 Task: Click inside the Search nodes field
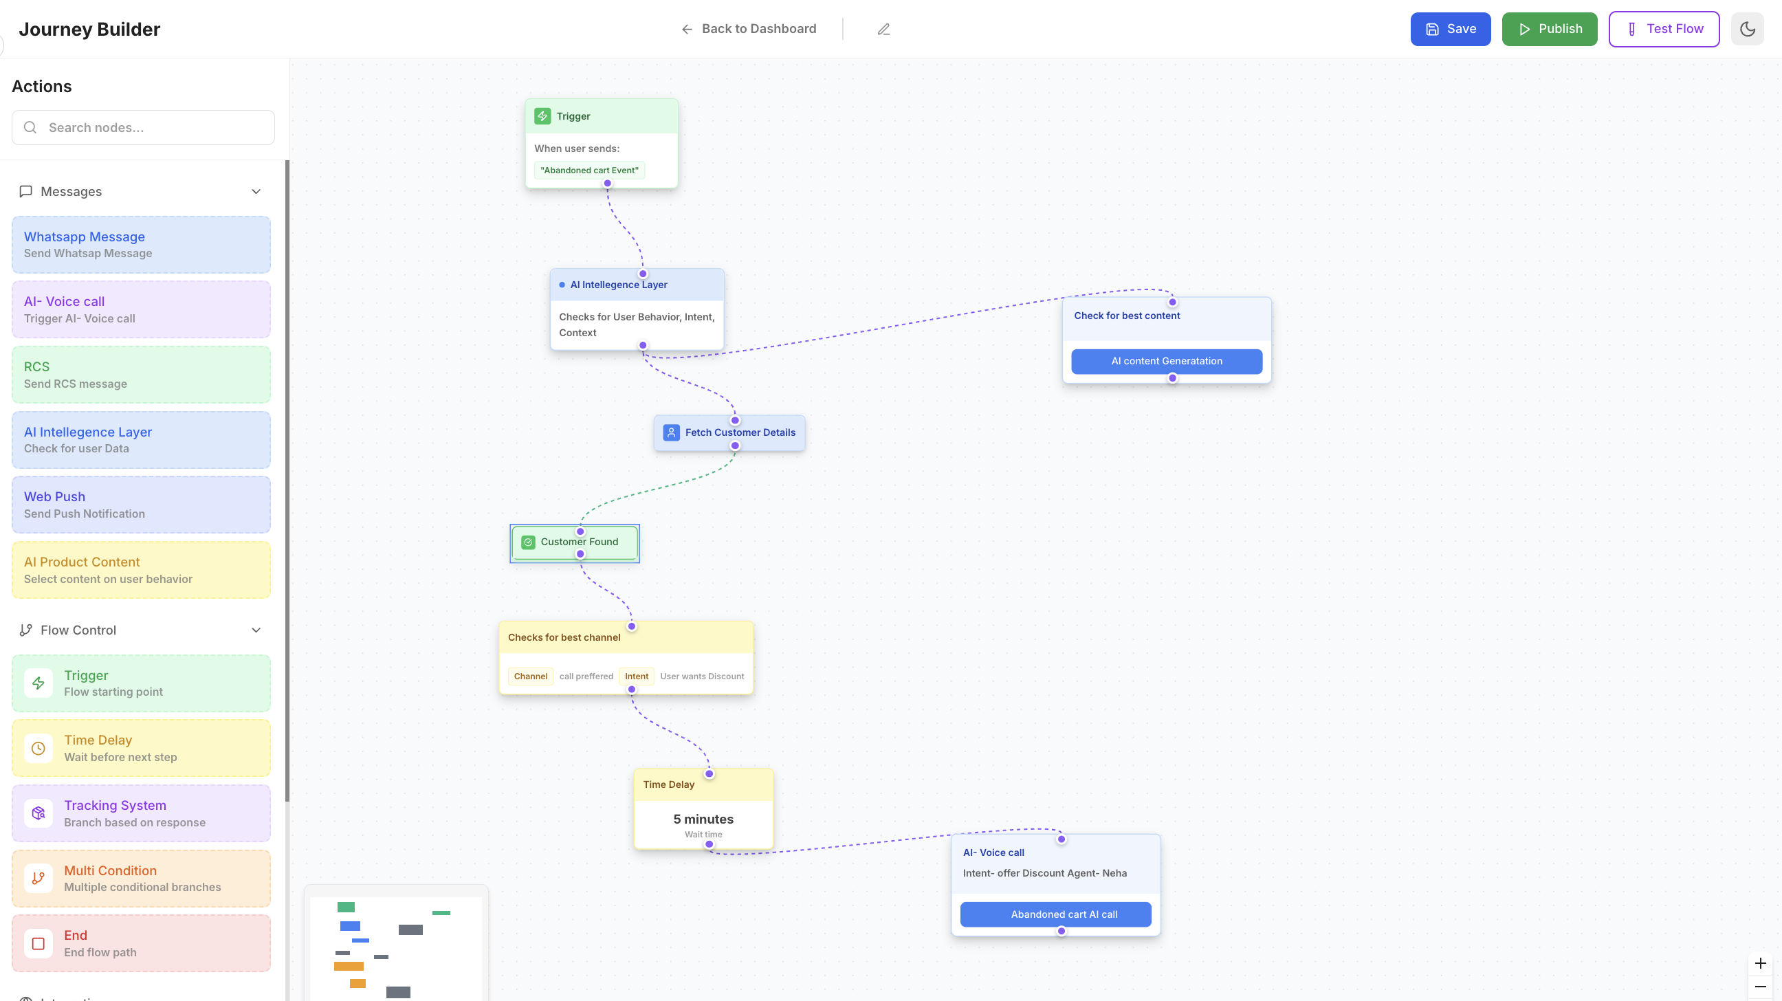tap(142, 127)
